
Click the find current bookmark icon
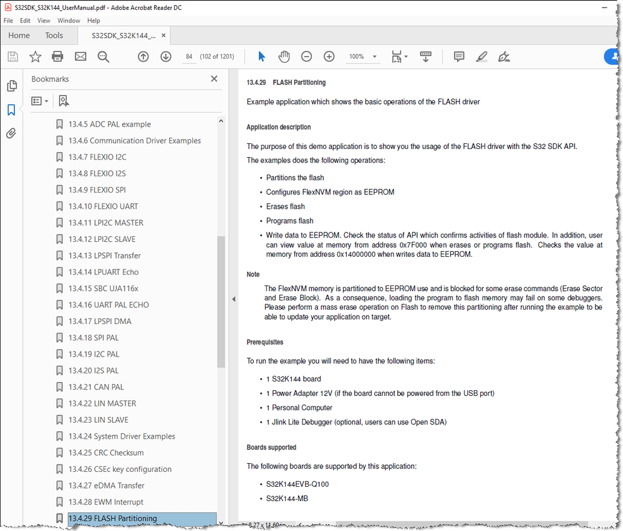tap(64, 101)
